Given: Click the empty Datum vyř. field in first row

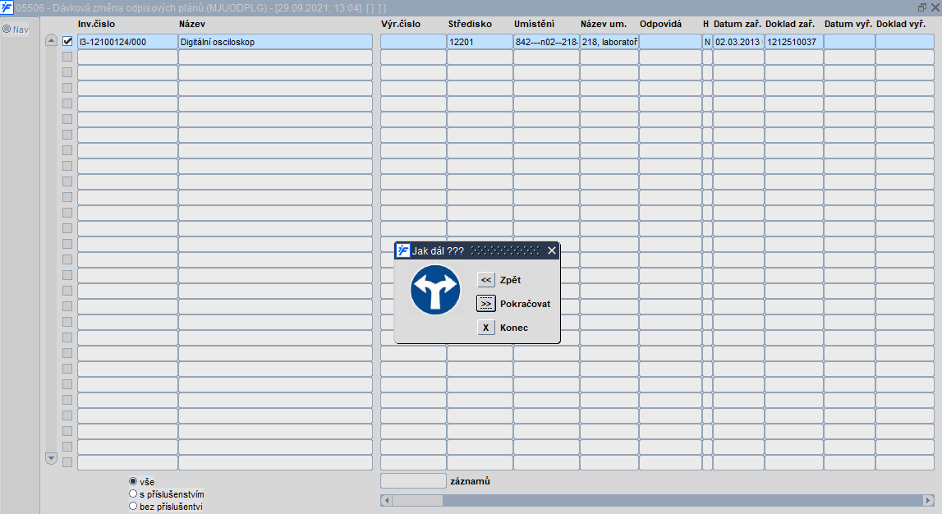Looking at the screenshot, I should pyautogui.click(x=849, y=41).
